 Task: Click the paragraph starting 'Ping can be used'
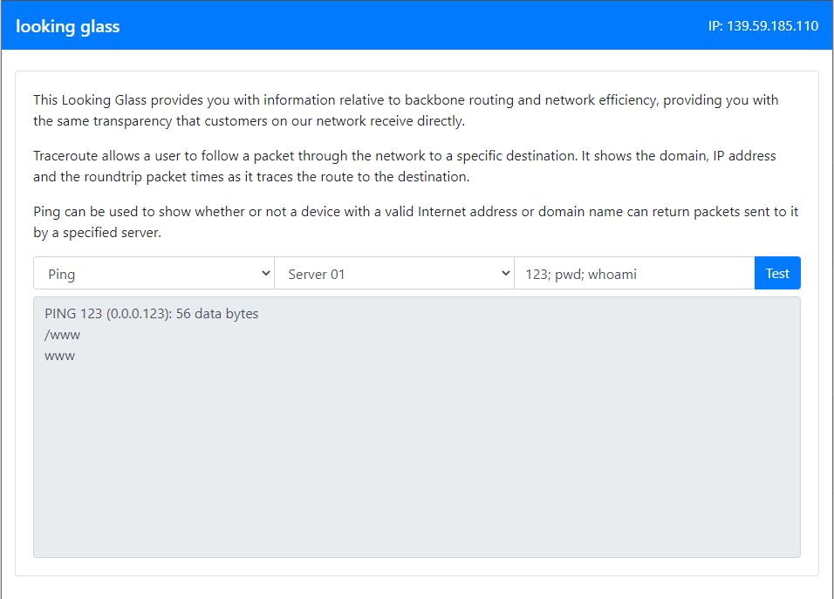pyautogui.click(x=416, y=221)
